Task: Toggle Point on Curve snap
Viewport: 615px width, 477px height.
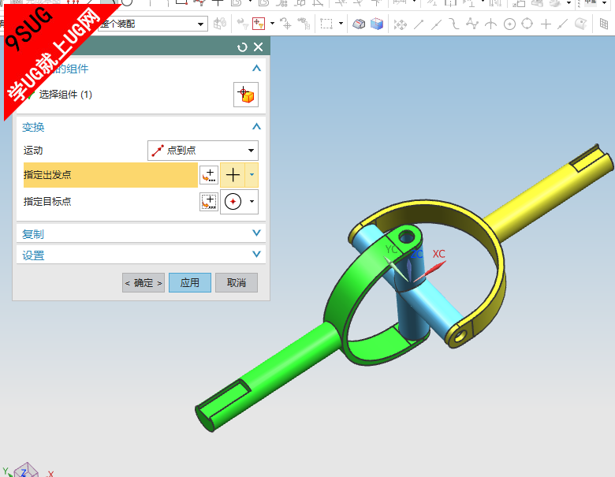Action: tap(562, 24)
